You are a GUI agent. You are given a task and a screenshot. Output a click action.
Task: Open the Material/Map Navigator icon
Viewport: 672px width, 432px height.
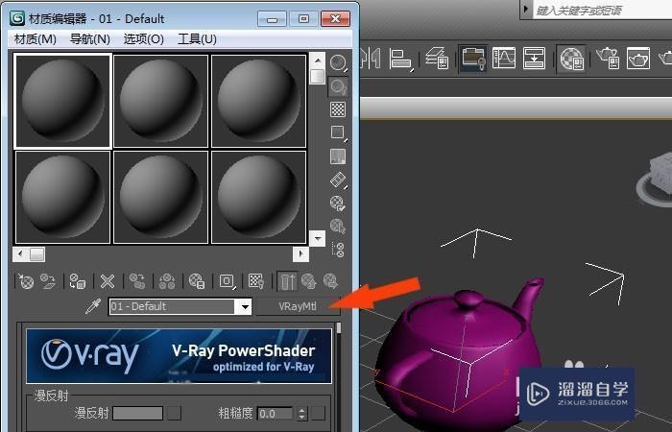coord(338,249)
